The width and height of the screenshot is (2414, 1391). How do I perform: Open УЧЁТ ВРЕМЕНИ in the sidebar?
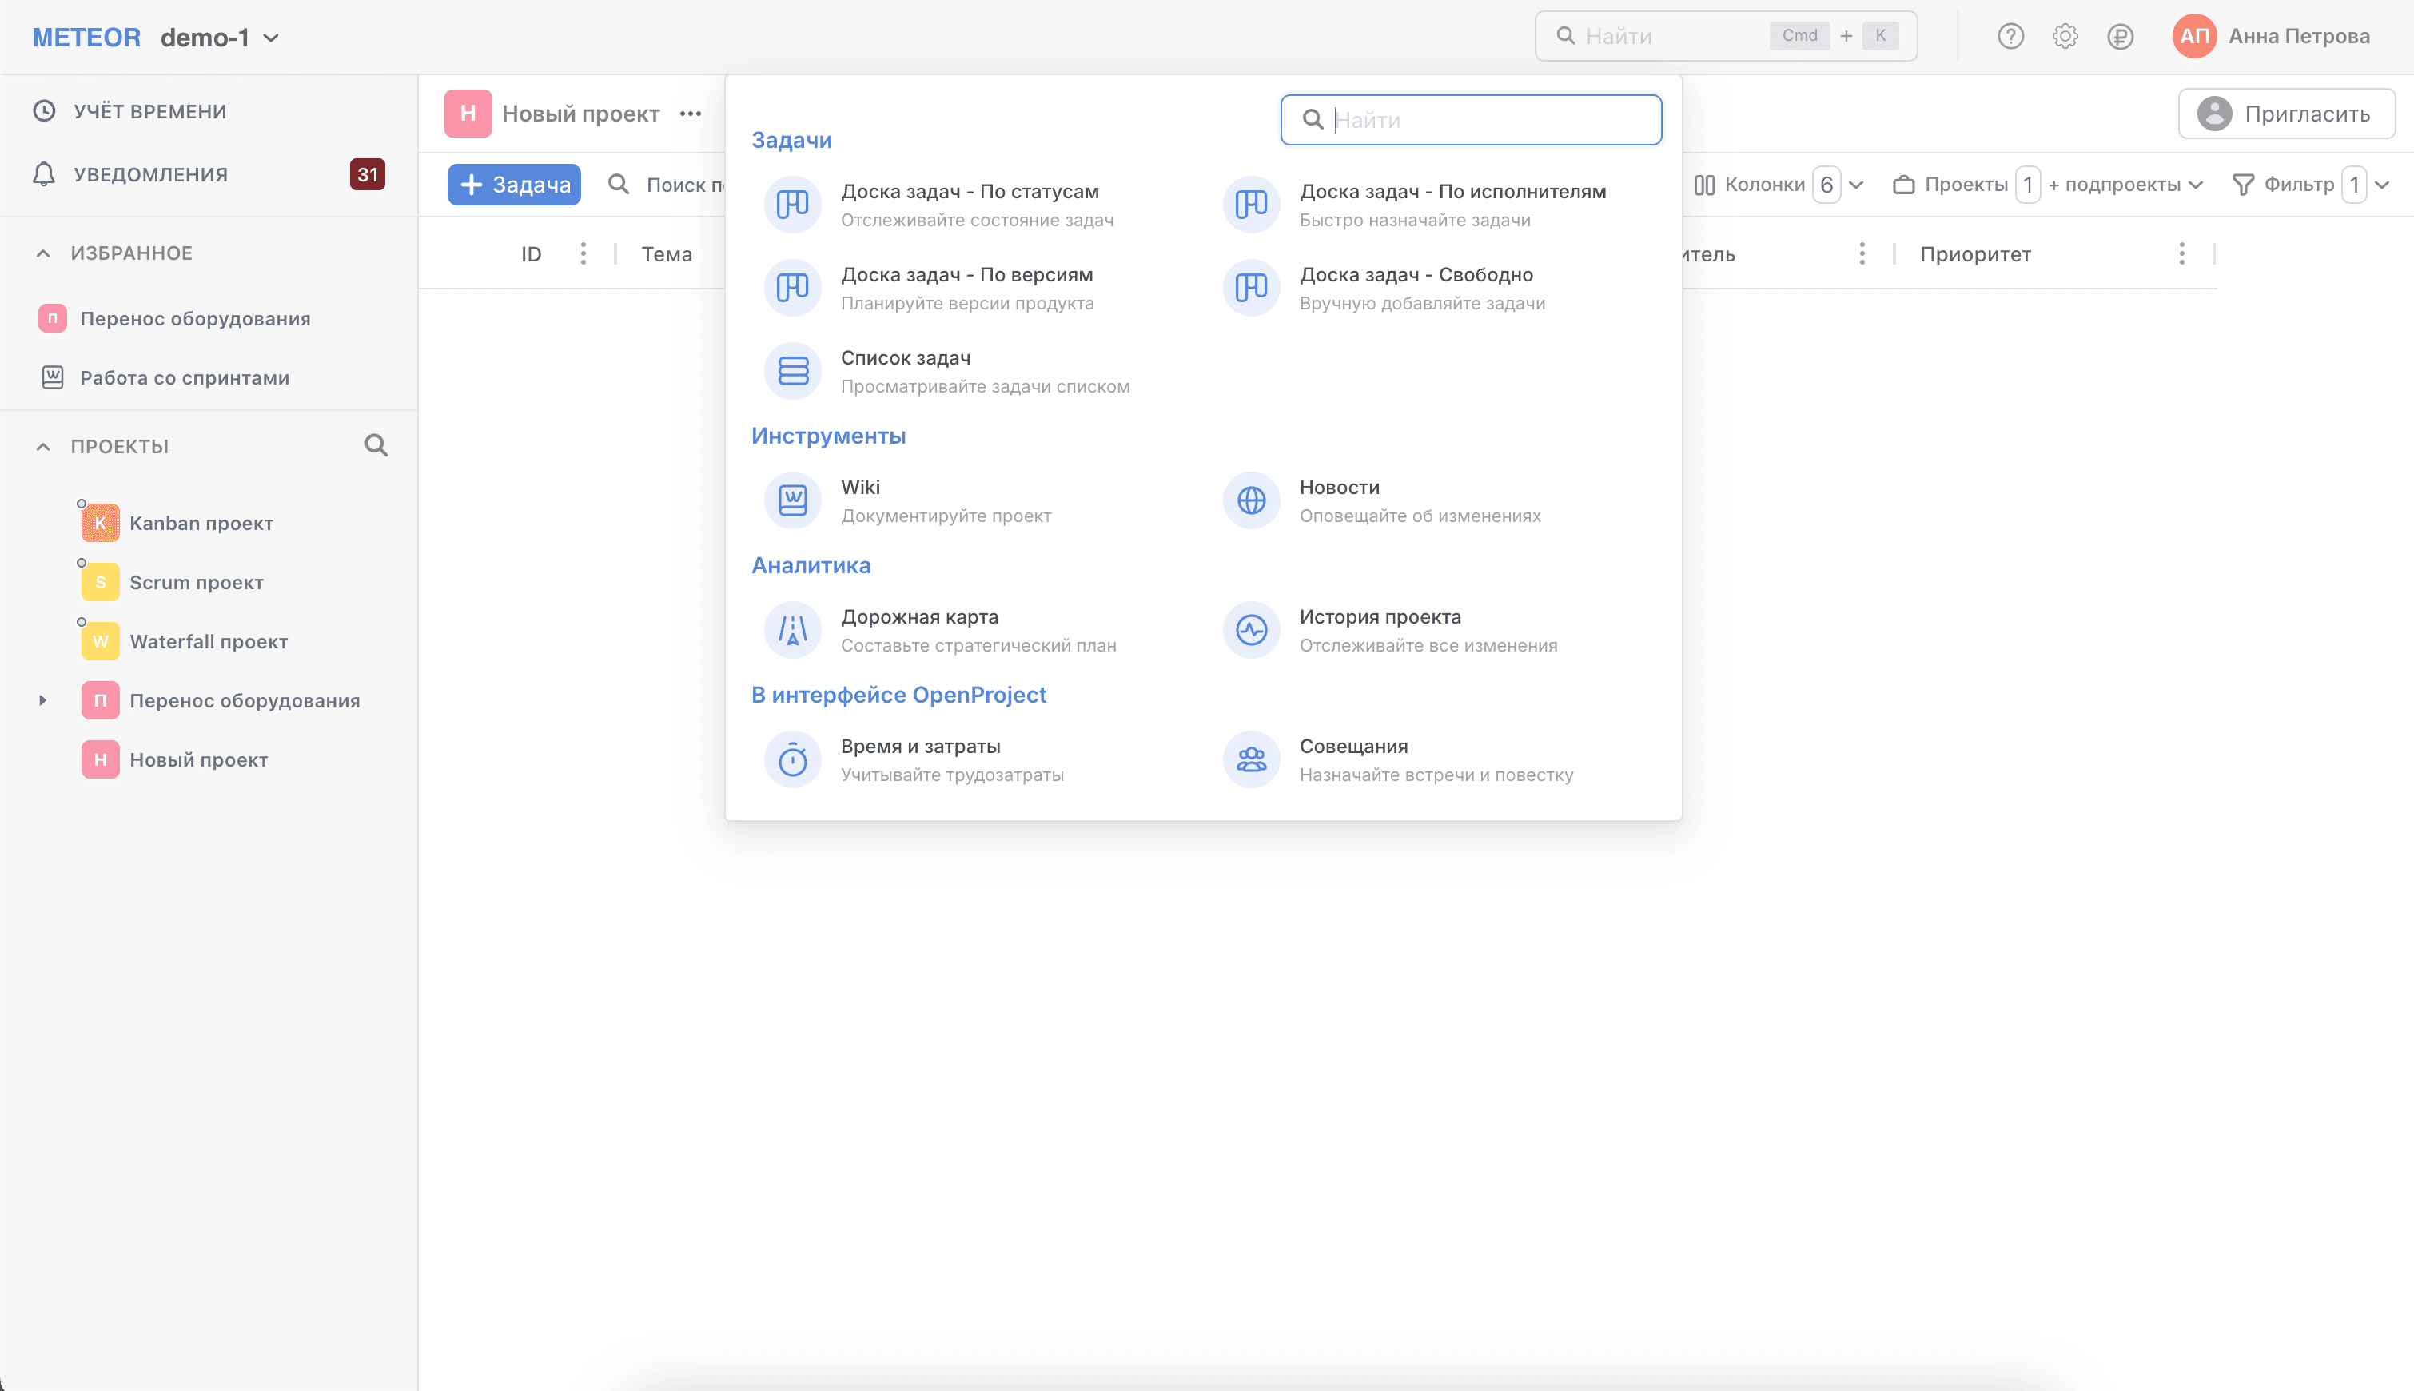tap(150, 111)
